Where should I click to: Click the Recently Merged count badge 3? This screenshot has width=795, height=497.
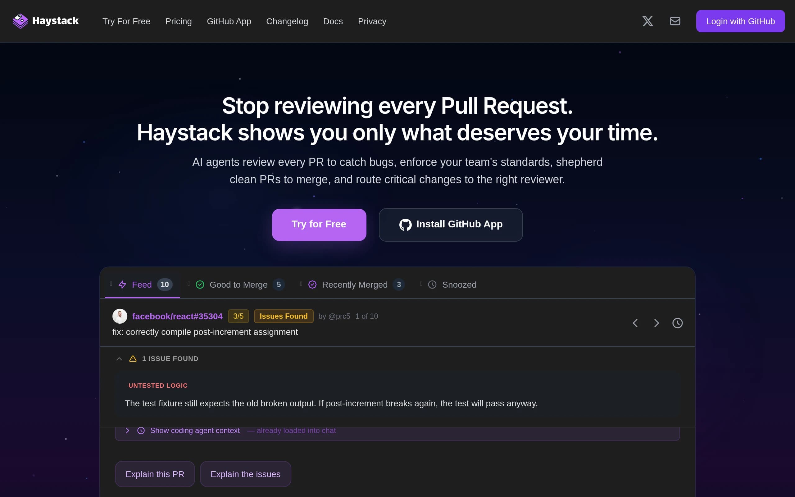click(x=399, y=285)
